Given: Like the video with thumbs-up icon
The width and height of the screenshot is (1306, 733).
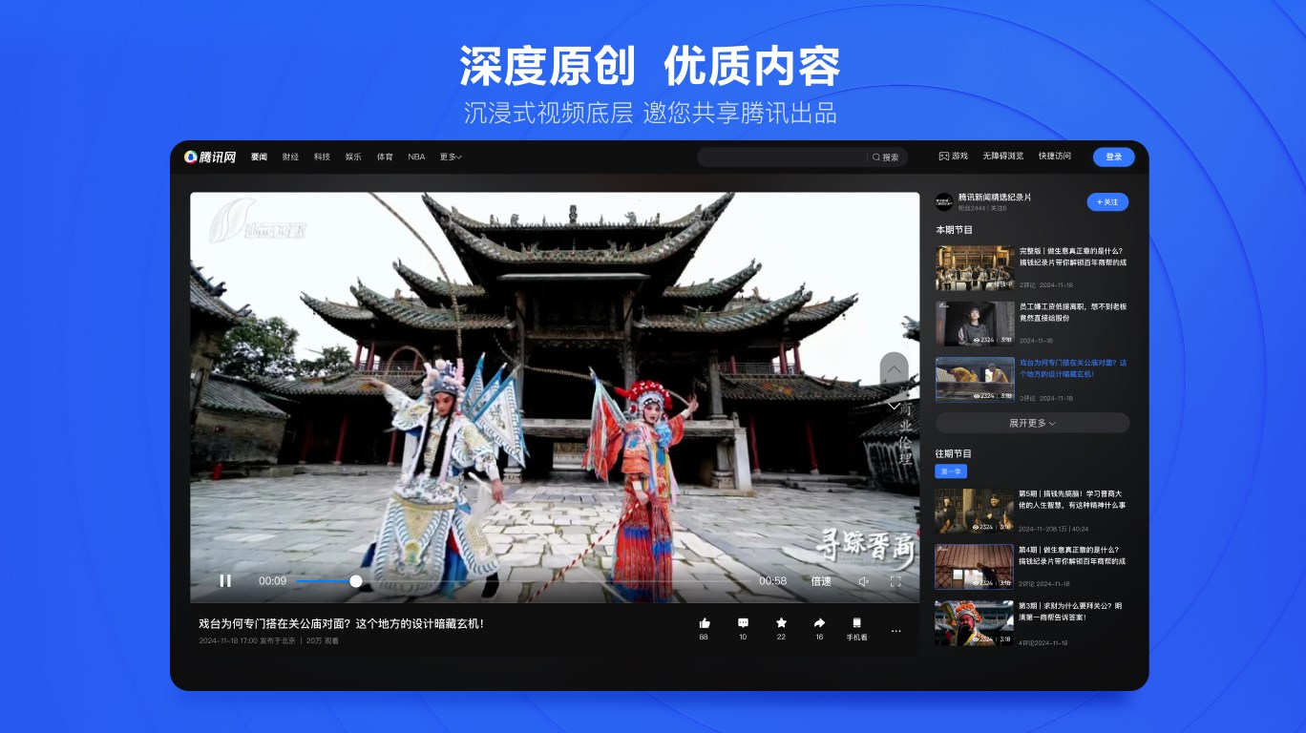Looking at the screenshot, I should click(x=705, y=623).
